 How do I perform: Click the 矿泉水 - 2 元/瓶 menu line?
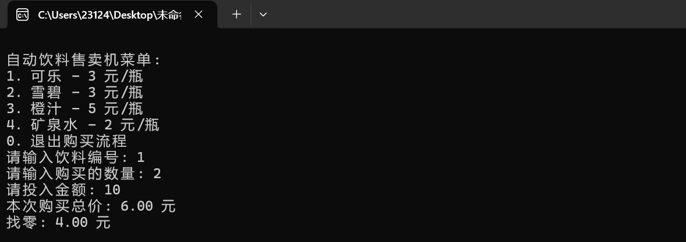click(83, 125)
